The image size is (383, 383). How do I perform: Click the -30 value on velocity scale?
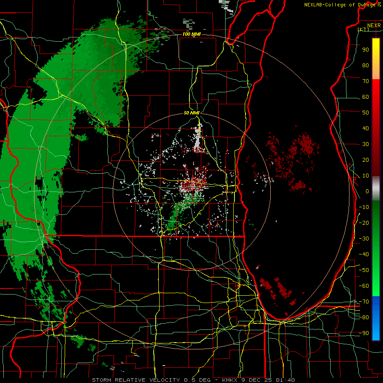pos(364,239)
